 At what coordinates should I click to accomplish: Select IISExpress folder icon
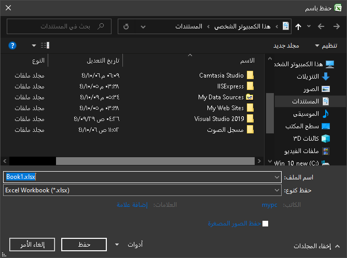pyautogui.click(x=250, y=86)
